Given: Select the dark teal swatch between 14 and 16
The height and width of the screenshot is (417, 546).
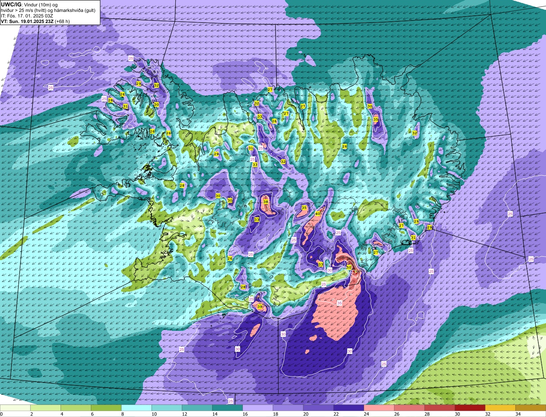Looking at the screenshot, I should tap(227, 408).
